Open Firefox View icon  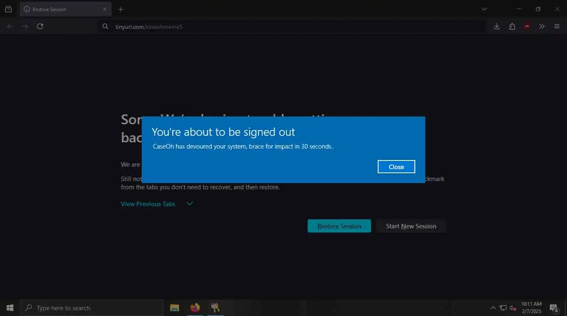point(8,9)
